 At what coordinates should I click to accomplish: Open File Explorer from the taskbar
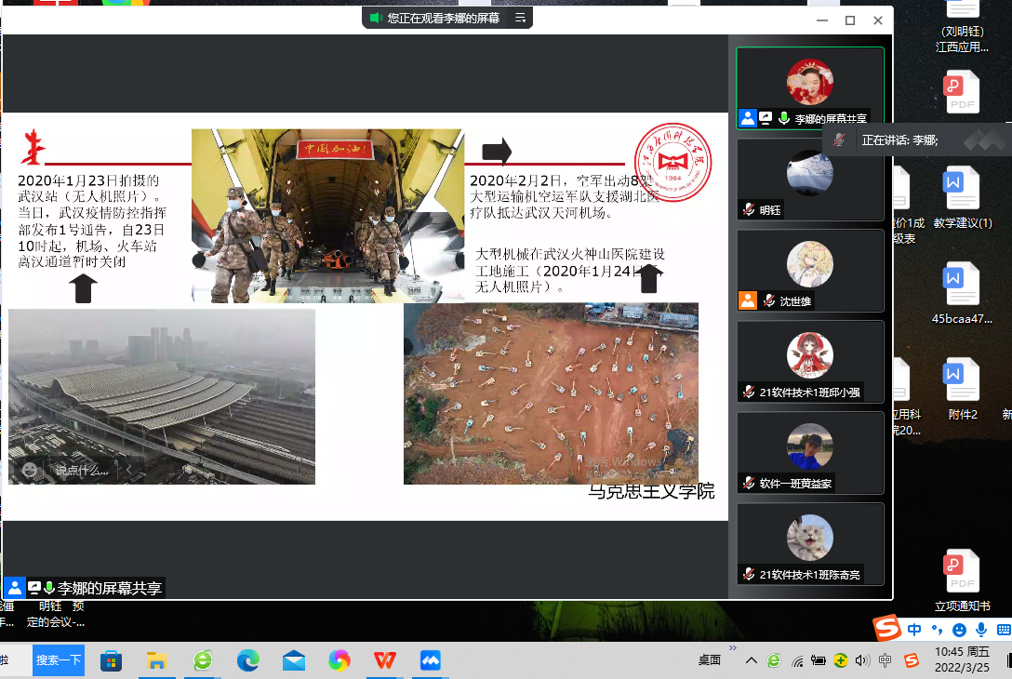[157, 661]
